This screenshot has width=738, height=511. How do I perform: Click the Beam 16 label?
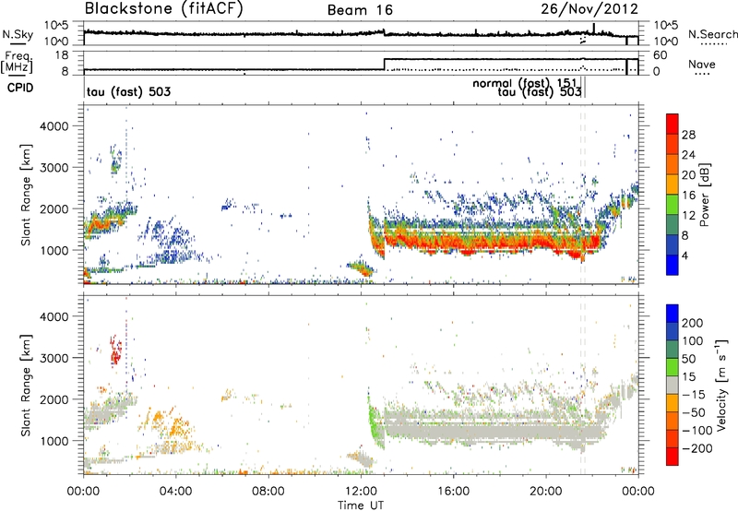coord(360,10)
